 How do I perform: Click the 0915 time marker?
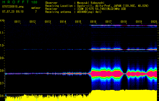coord(78,22)
